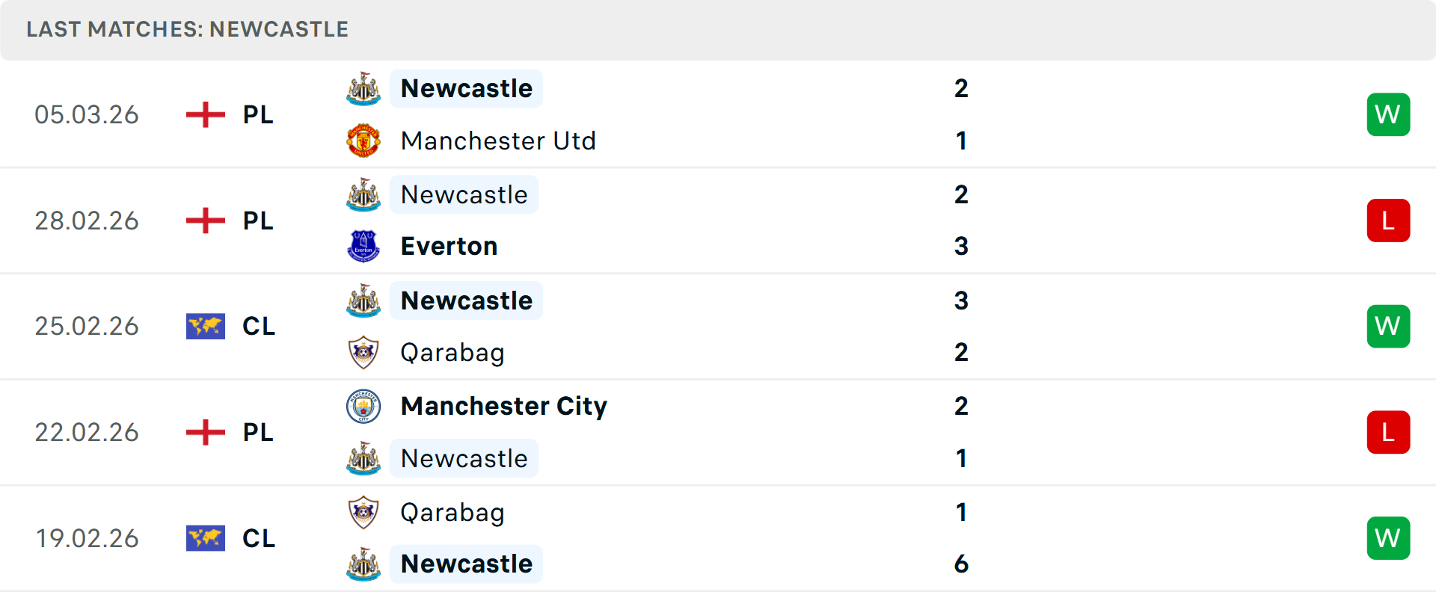Click the Champions League globe icon for 25.02.26
This screenshot has width=1436, height=592.
tap(205, 326)
